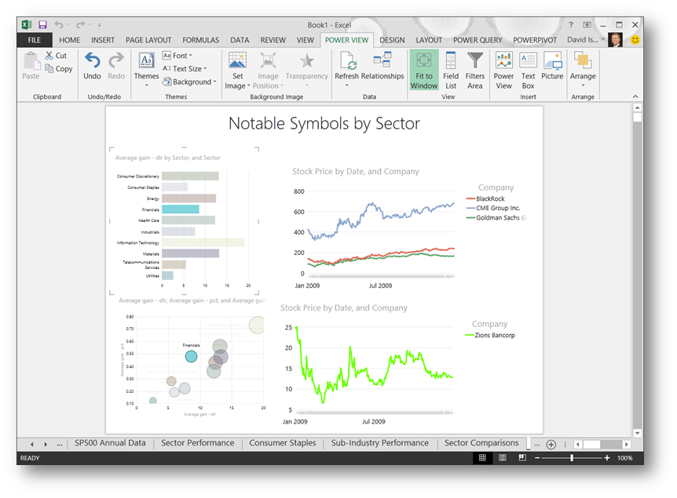Click the Cut scissors icon

click(49, 55)
